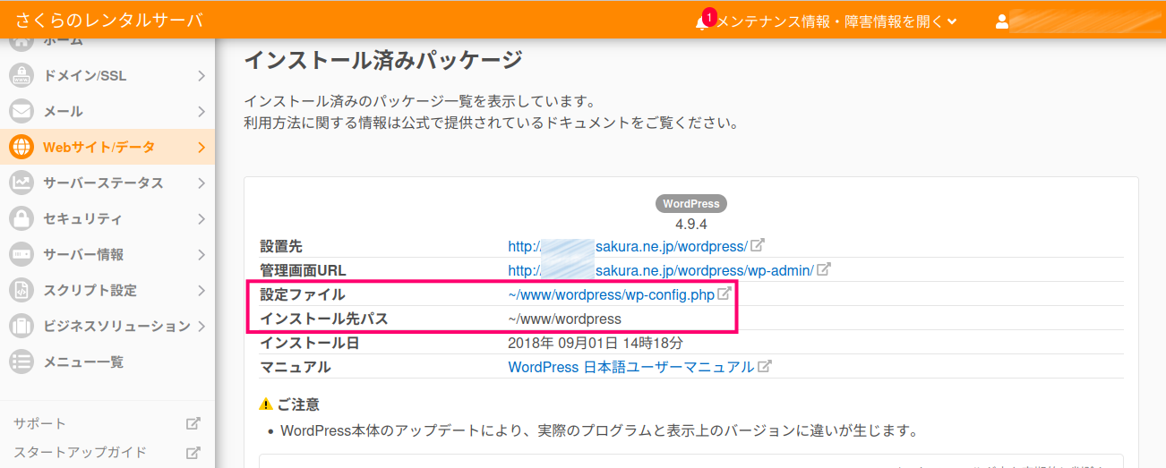Screen dimensions: 1166x468
Task: Expand the セキュリティ chevron
Action: pyautogui.click(x=201, y=219)
